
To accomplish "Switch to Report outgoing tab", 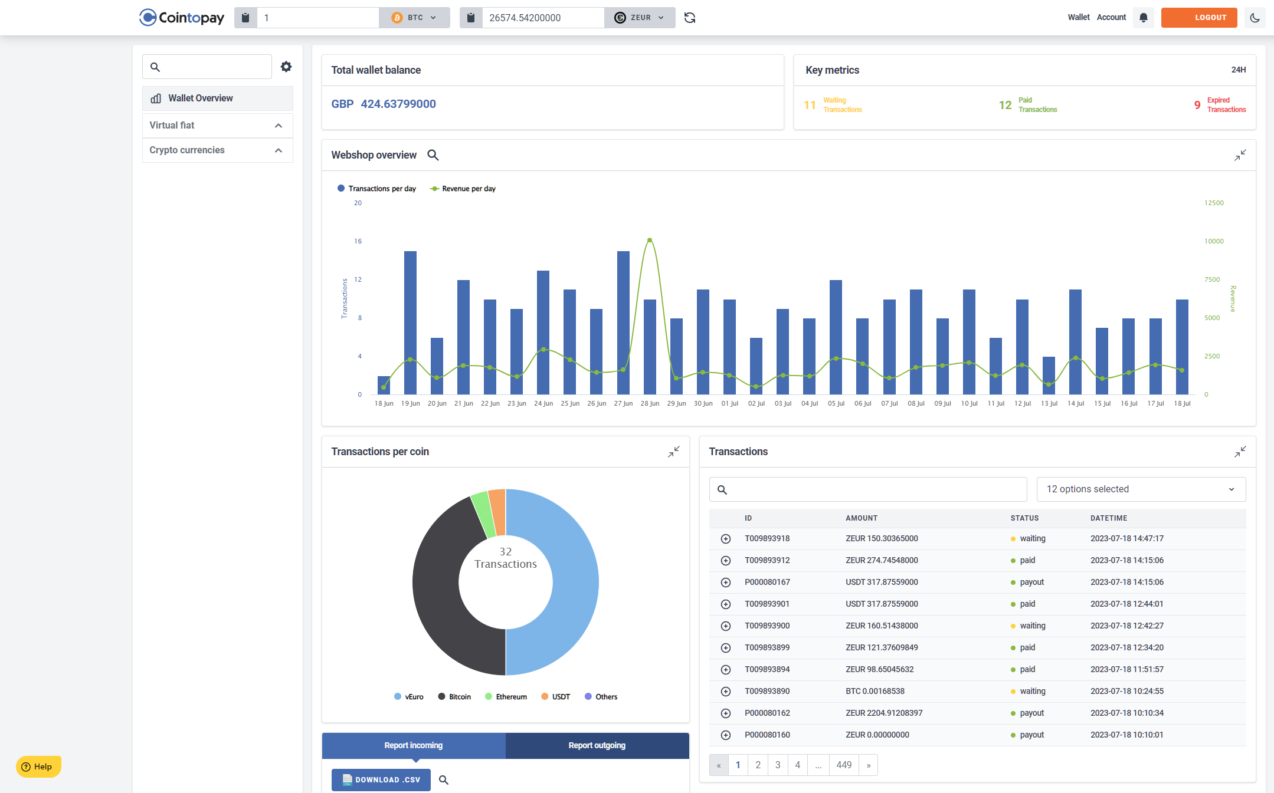I will point(597,746).
